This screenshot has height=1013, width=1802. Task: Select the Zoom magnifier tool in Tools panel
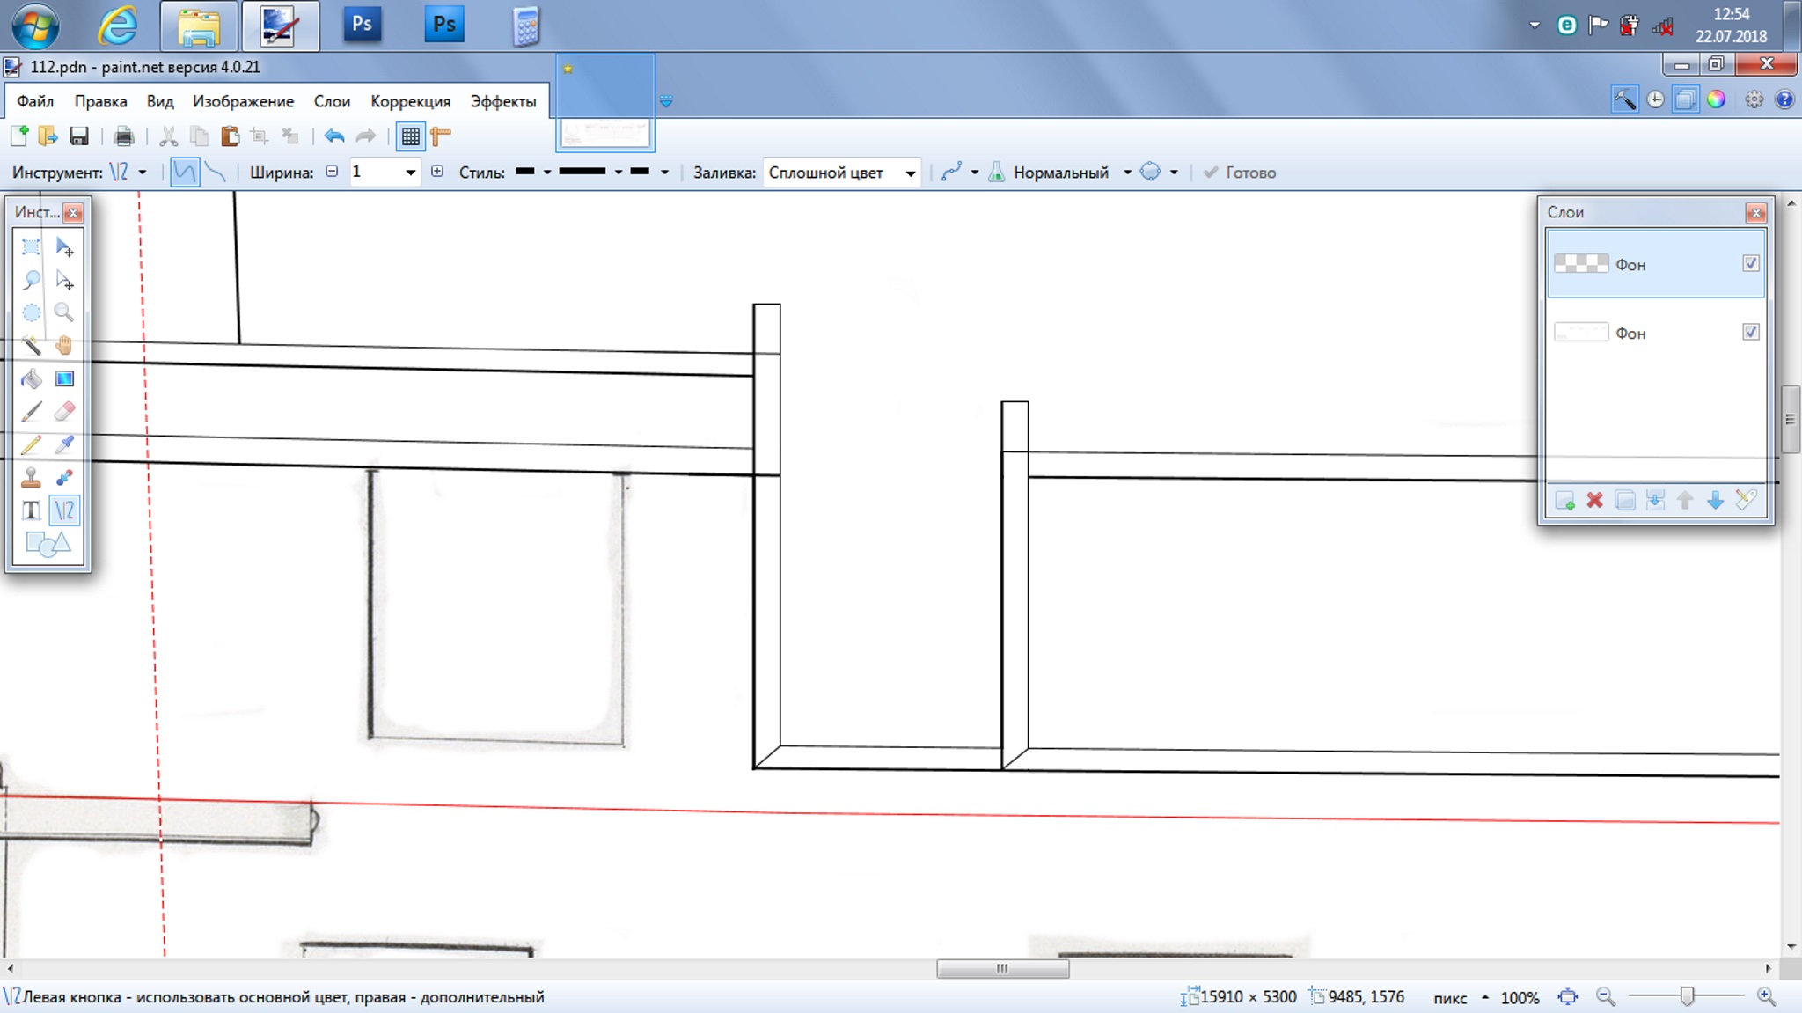(64, 312)
